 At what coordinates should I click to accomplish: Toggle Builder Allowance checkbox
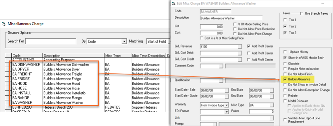285,79
